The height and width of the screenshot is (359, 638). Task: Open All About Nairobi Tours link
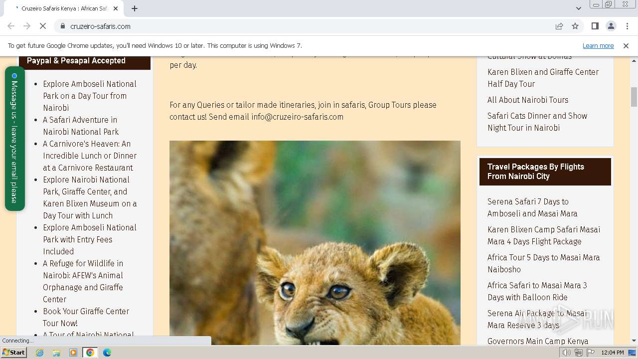pyautogui.click(x=528, y=100)
